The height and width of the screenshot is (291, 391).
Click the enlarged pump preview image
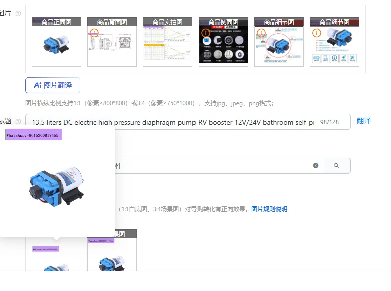pos(57,183)
